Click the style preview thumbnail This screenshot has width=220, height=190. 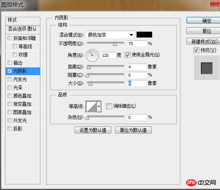tap(207, 68)
